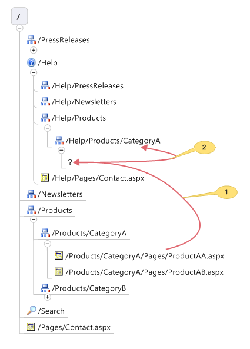Select the /Products/CategoryA/Pages/ProductAB.aspx label

click(x=144, y=272)
